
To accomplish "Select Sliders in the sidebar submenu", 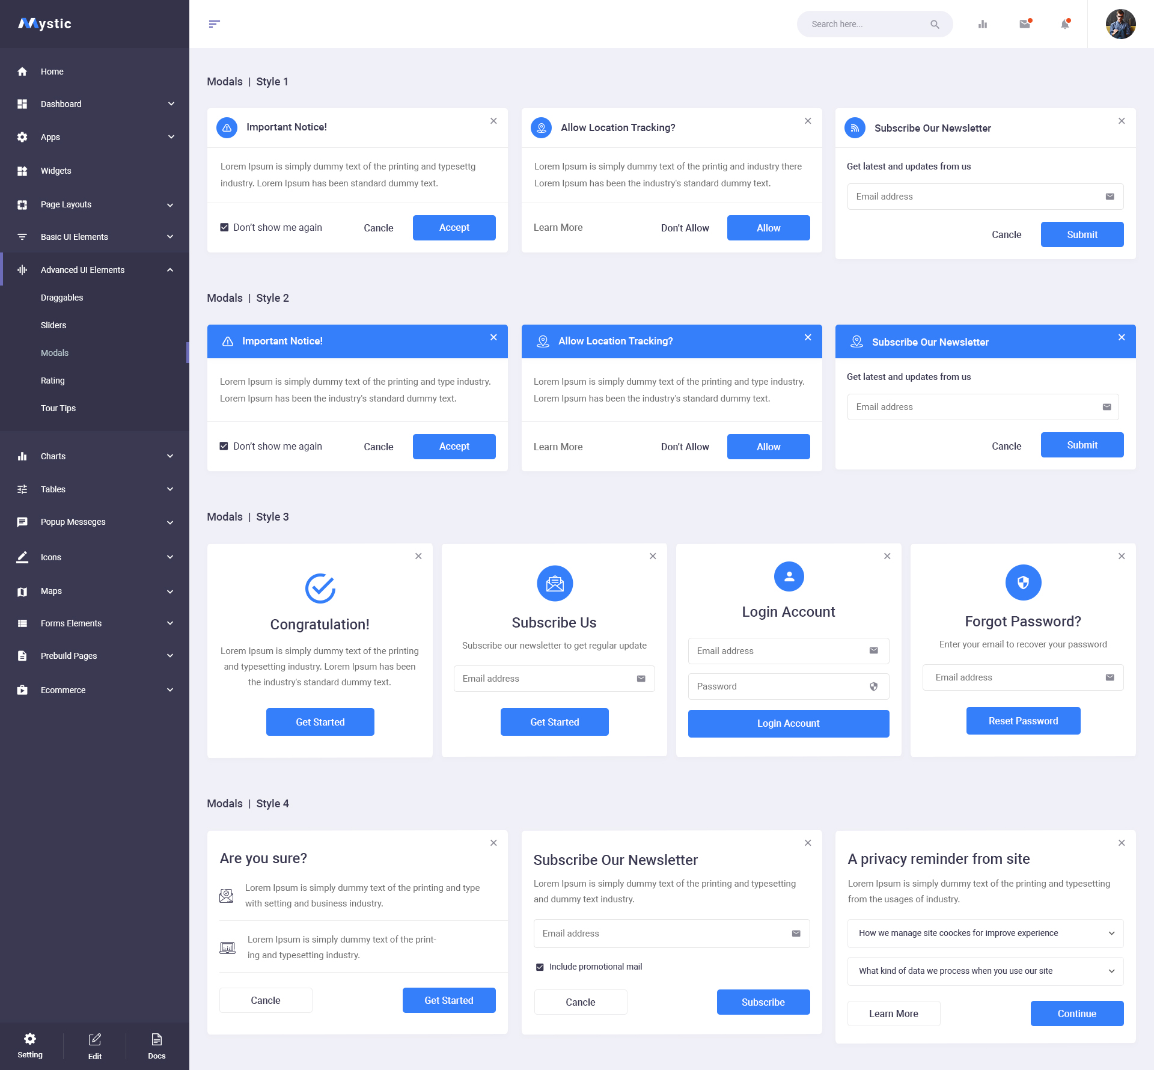I will [x=53, y=325].
